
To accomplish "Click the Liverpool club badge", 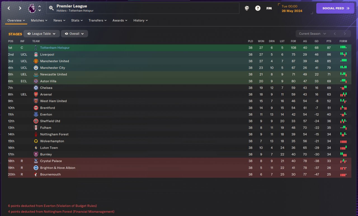I will [x=36, y=54].
